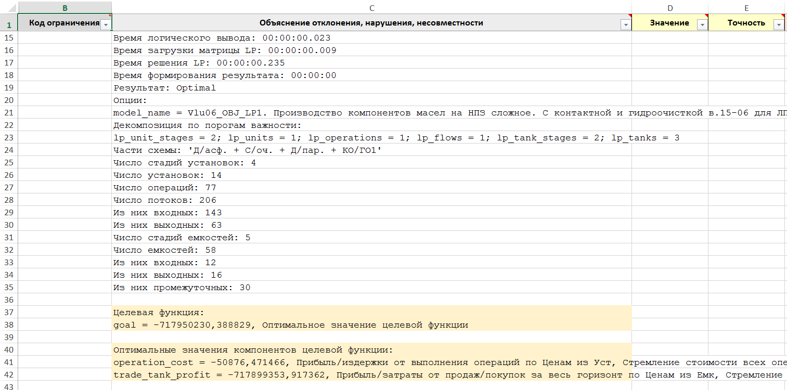The image size is (787, 390).
Task: Open filter dropdown in Точность header
Action: pos(778,24)
